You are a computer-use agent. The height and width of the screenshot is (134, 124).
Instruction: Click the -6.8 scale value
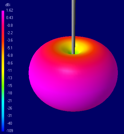10,55
